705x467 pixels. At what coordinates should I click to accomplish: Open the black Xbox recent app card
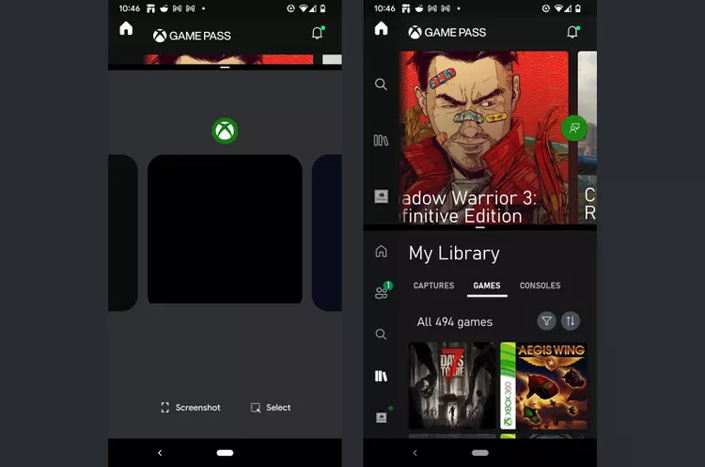pos(225,229)
